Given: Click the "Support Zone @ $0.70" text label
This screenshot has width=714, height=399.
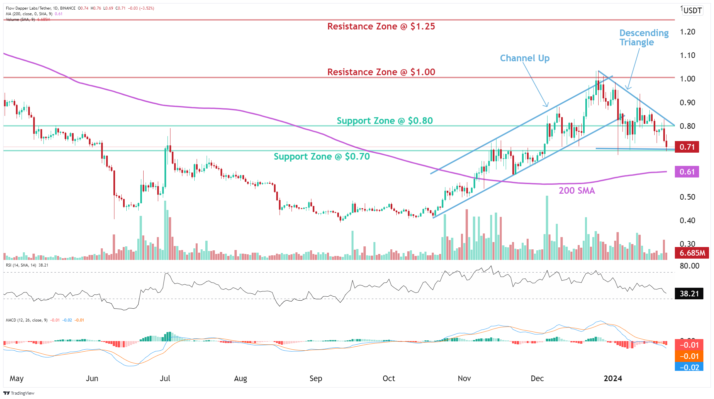Looking at the screenshot, I should [x=321, y=156].
